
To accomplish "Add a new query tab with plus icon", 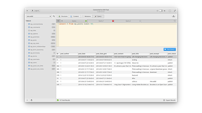I will 58,21.
